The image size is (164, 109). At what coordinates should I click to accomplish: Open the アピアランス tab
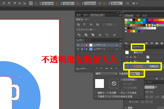click(137, 47)
